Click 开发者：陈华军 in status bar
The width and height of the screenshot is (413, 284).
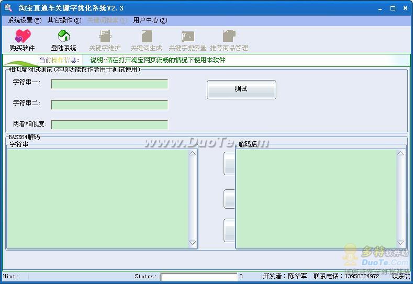pos(285,276)
